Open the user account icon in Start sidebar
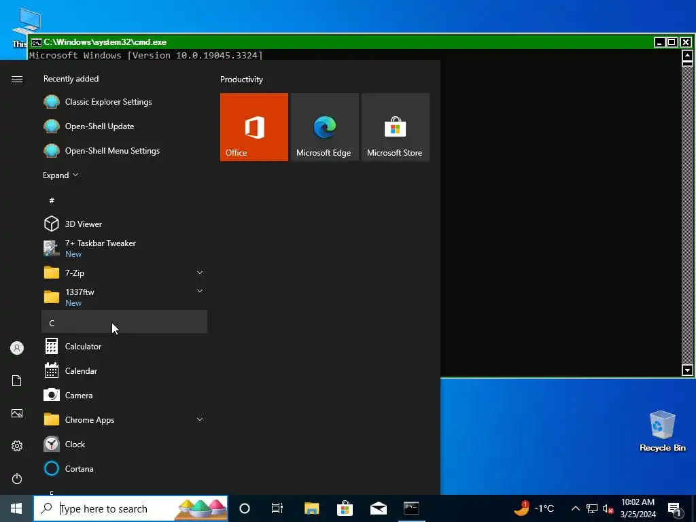Viewport: 696px width, 522px height. (17, 348)
